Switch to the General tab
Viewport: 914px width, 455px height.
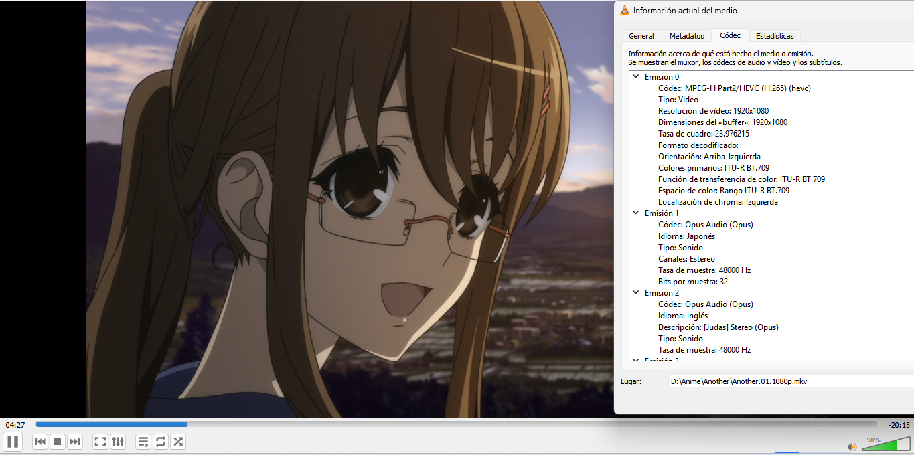click(x=641, y=36)
